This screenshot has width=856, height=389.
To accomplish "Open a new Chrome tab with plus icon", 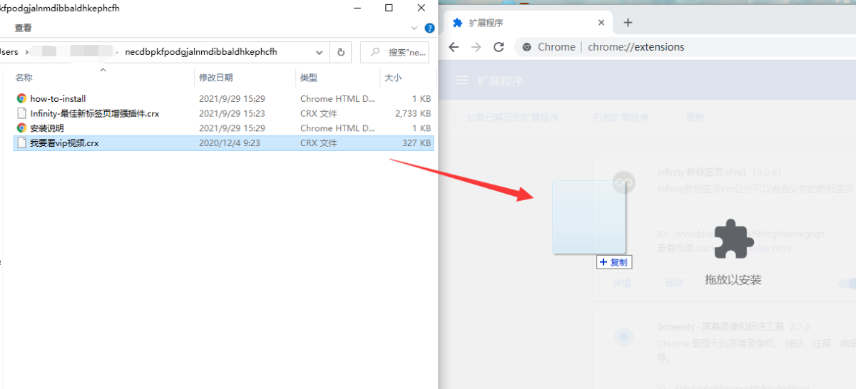I will 628,23.
